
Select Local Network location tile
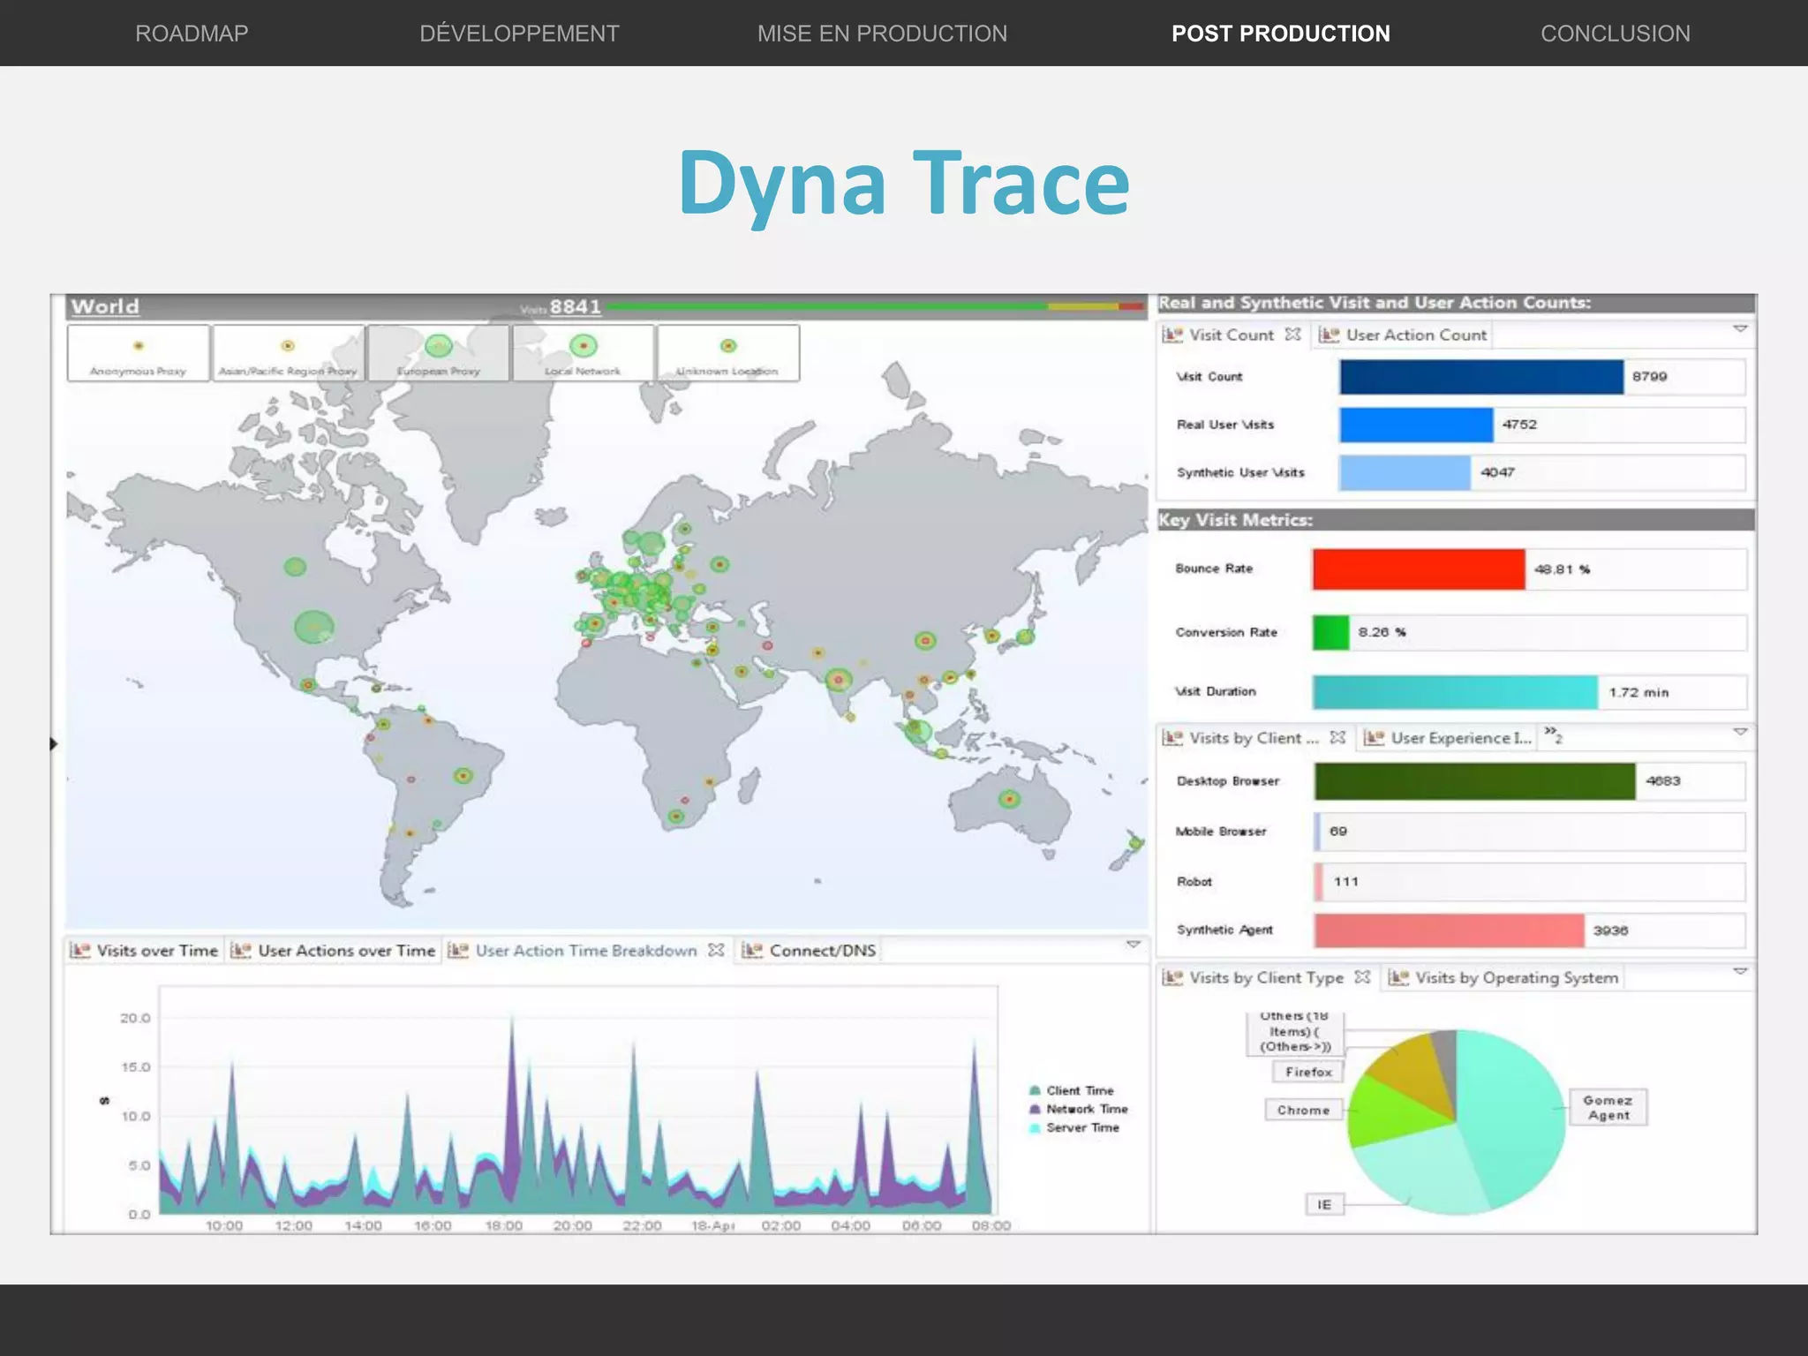coord(583,353)
